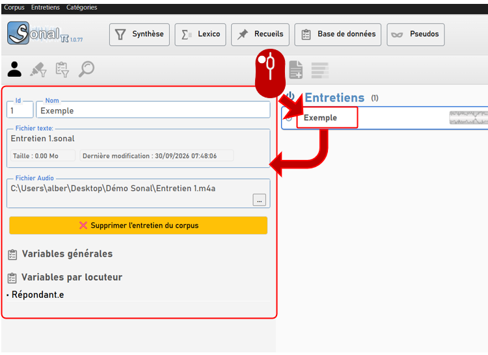Open Base de données
The width and height of the screenshot is (488, 355).
point(338,34)
